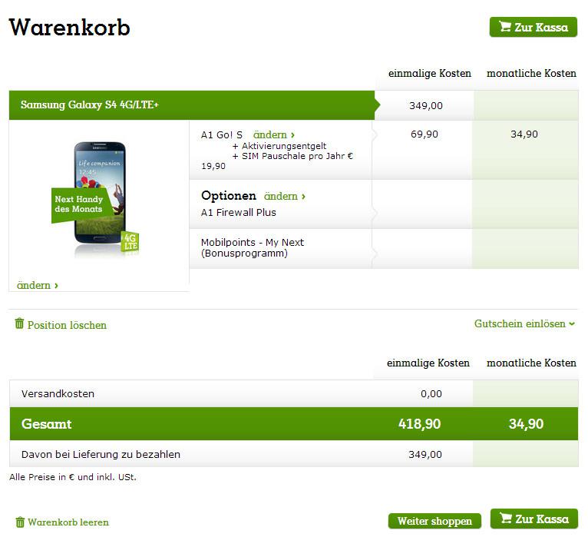Click ändern next to Optionen
This screenshot has width=588, height=547.
(x=285, y=196)
